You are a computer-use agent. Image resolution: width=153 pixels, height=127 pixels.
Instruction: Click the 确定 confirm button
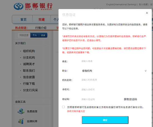click(105, 120)
